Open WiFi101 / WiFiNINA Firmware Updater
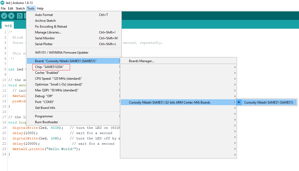Screen dimensions: 299x171 [73, 53]
